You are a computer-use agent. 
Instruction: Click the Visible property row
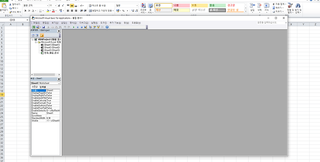coord(46,120)
